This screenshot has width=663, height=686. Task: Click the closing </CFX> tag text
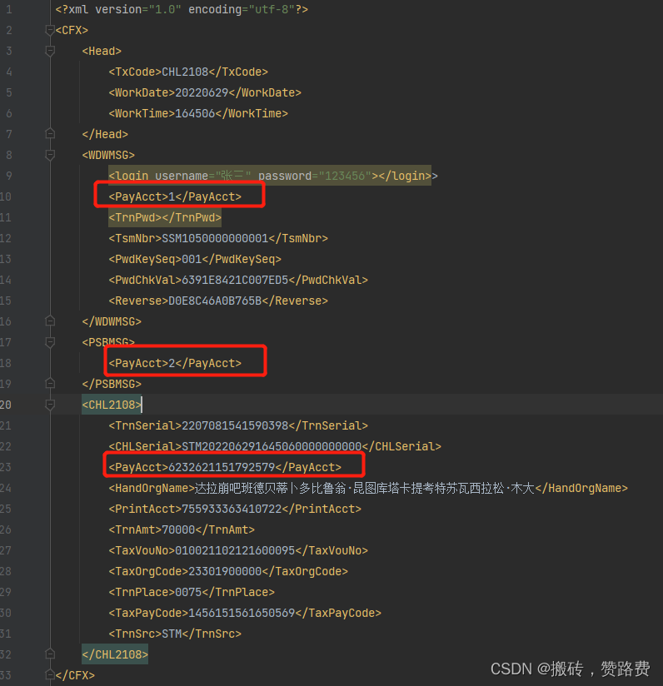[x=75, y=675]
